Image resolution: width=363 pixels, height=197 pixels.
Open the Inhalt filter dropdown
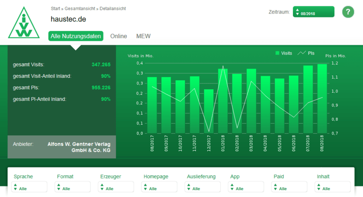[333, 187]
